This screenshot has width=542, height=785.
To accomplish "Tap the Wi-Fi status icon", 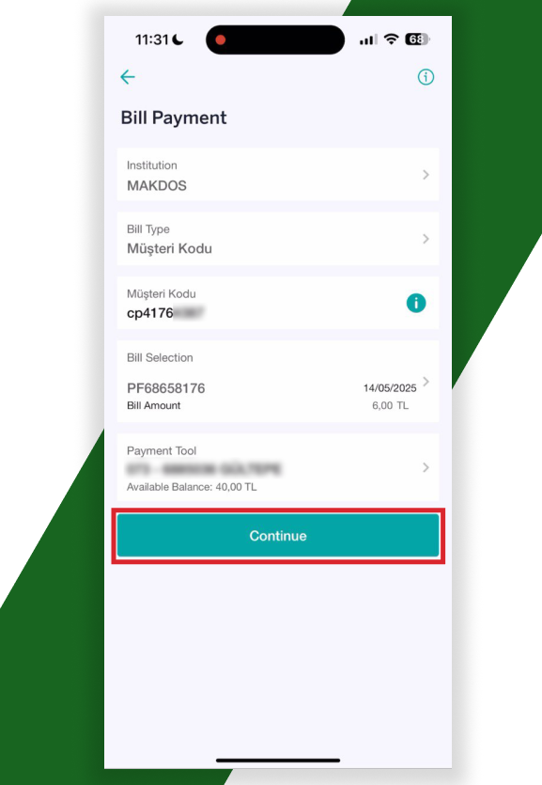I will [391, 39].
